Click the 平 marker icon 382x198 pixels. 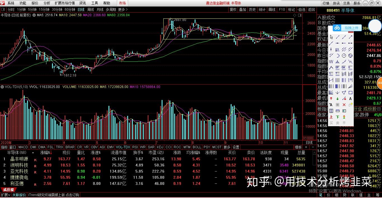[x=344, y=123]
